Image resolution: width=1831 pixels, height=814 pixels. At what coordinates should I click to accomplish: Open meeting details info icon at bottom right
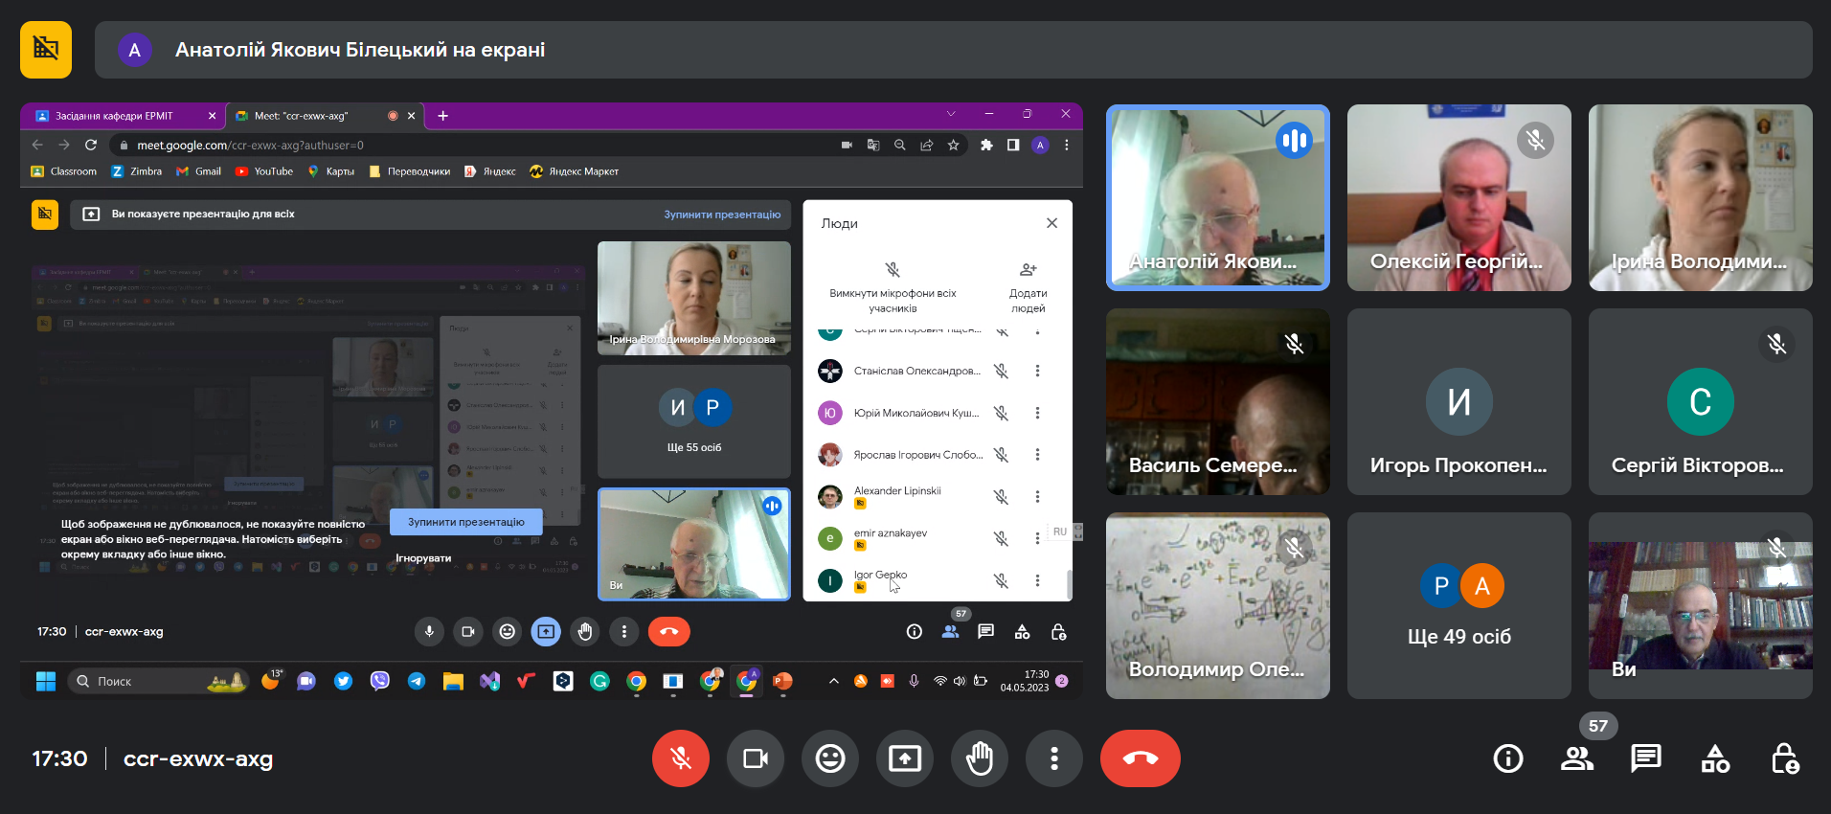pyautogui.click(x=1507, y=758)
